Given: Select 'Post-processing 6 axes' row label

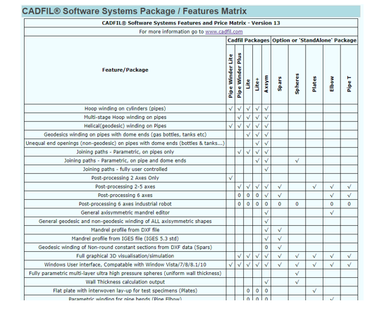Looking at the screenshot, I should [x=125, y=196].
